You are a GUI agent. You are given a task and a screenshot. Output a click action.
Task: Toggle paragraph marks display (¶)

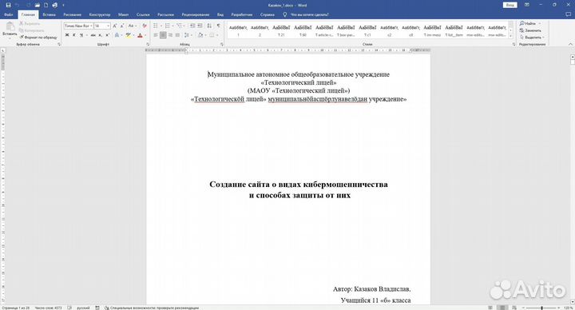(x=219, y=26)
